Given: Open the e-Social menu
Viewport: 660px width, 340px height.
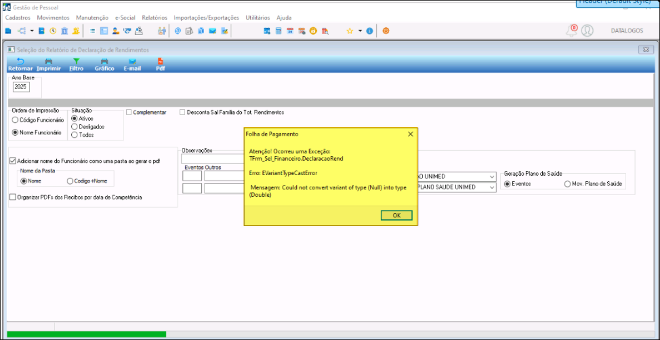Looking at the screenshot, I should (x=125, y=18).
